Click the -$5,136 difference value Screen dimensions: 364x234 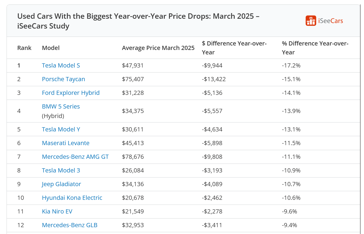[x=212, y=93]
